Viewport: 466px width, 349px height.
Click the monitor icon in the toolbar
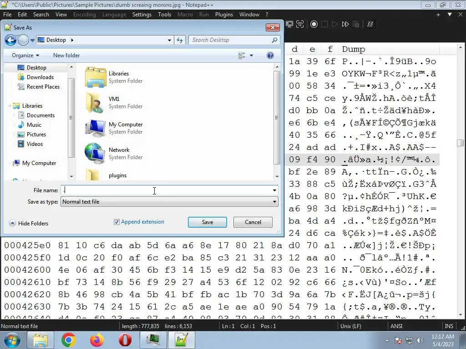pyautogui.click(x=289, y=25)
